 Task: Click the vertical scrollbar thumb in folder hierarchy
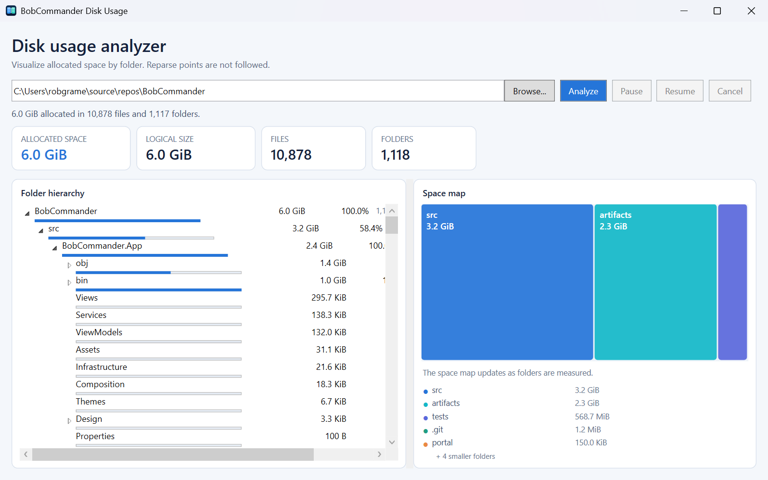pyautogui.click(x=392, y=225)
